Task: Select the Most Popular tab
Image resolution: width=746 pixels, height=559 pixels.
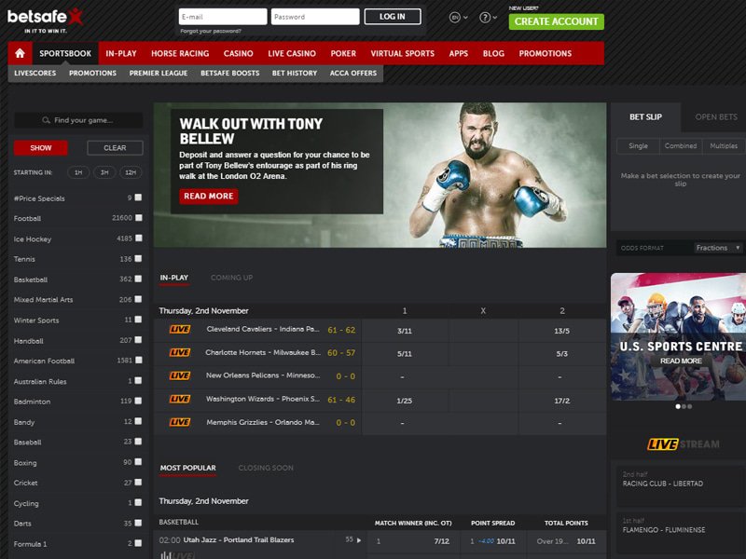Action: [188, 468]
